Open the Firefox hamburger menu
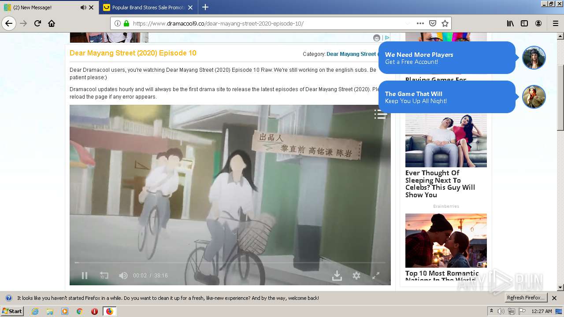 (555, 23)
